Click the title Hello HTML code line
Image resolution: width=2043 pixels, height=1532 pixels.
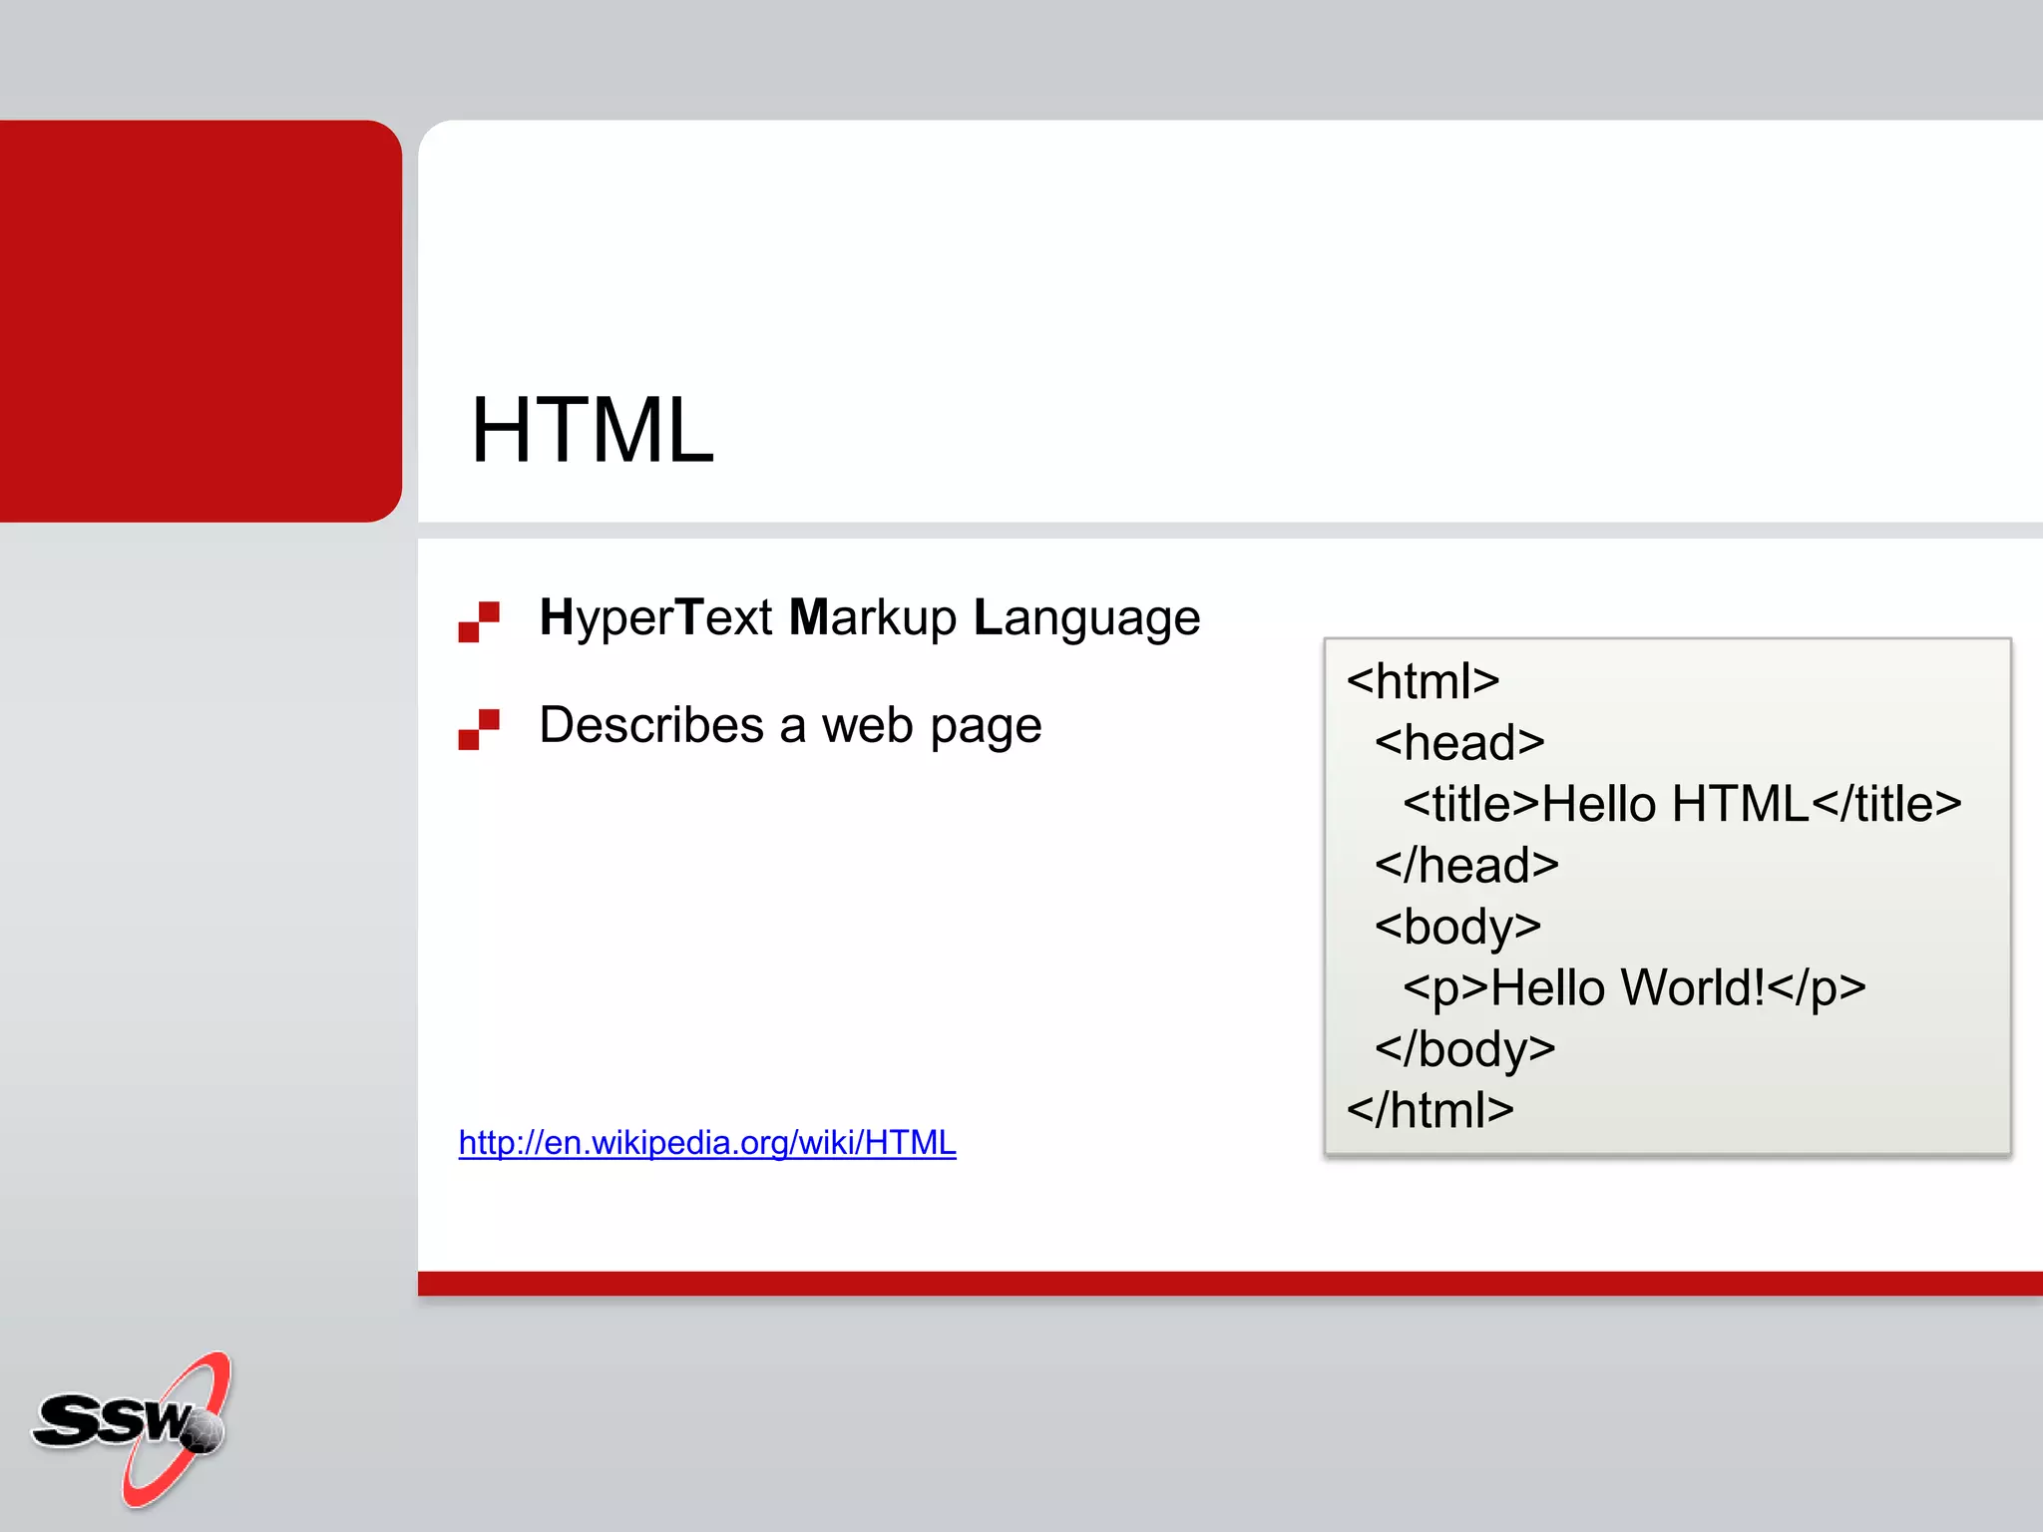point(1682,804)
